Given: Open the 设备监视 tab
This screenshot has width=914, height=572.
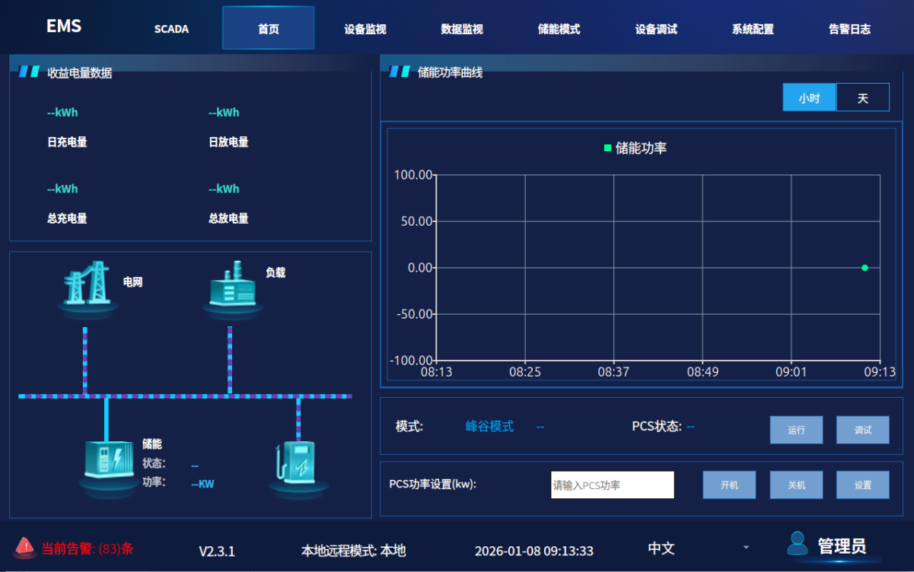Looking at the screenshot, I should pos(365,29).
